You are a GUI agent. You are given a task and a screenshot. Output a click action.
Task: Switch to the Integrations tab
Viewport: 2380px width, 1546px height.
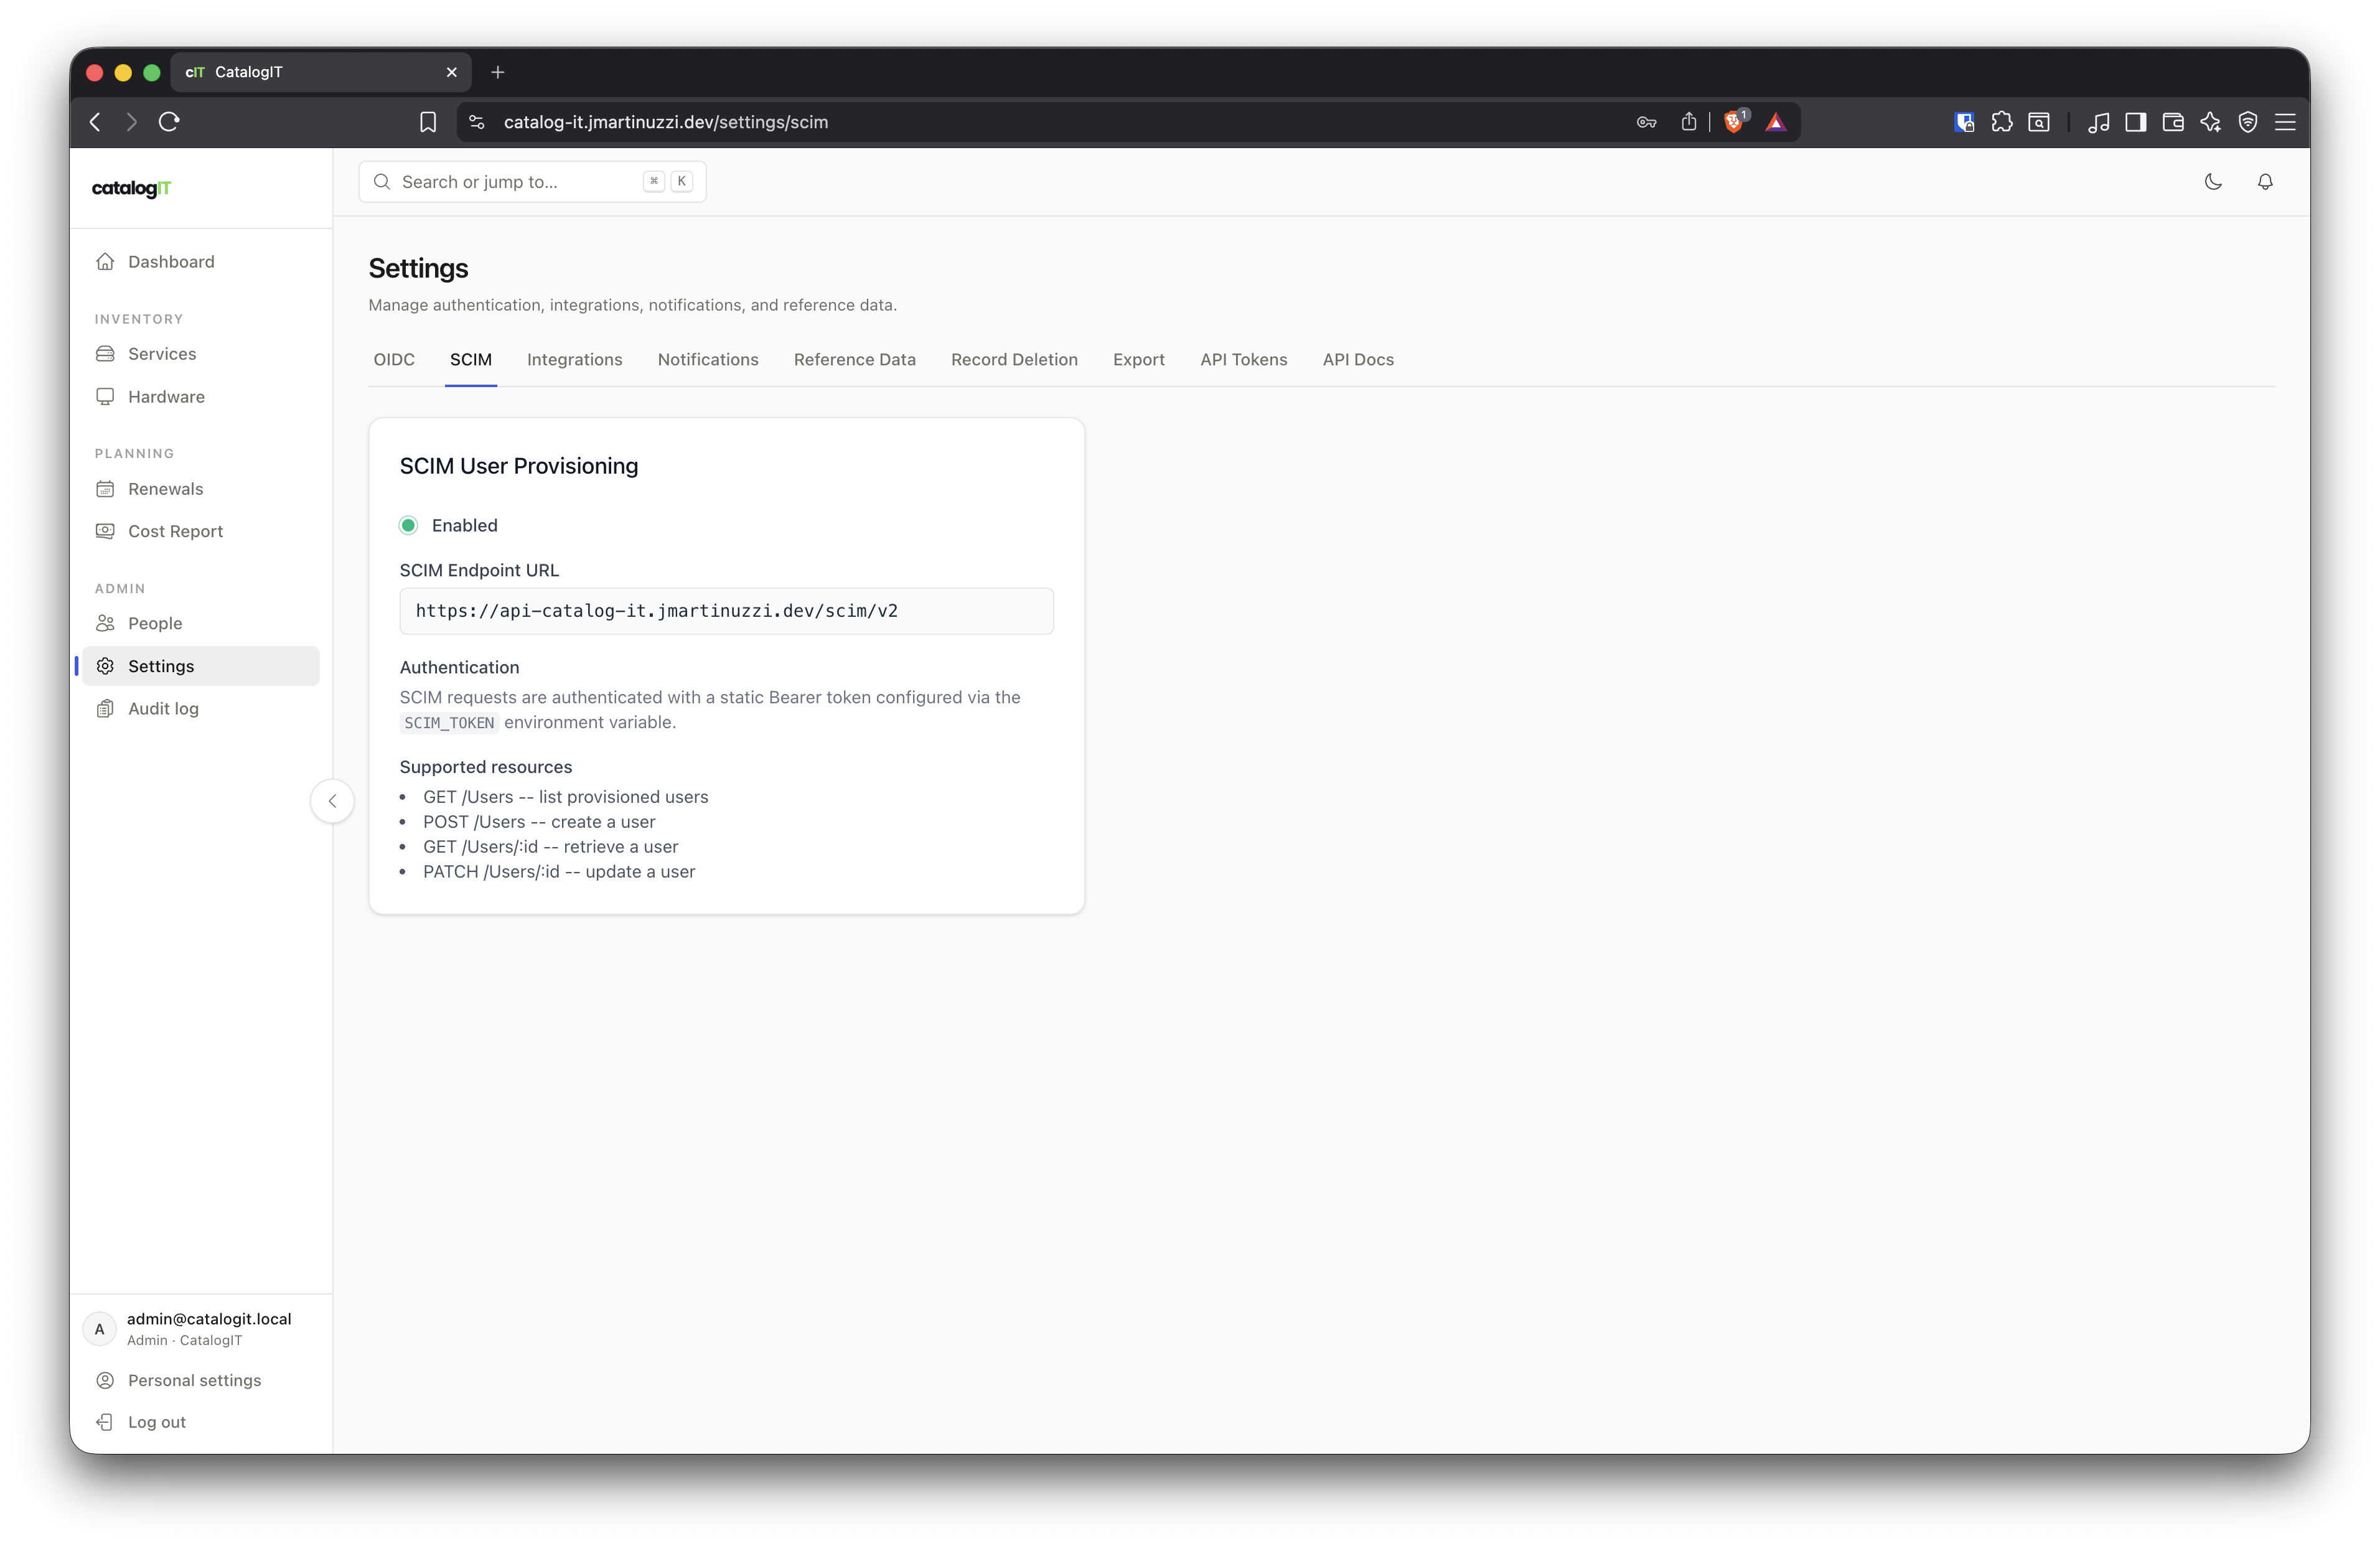[575, 360]
